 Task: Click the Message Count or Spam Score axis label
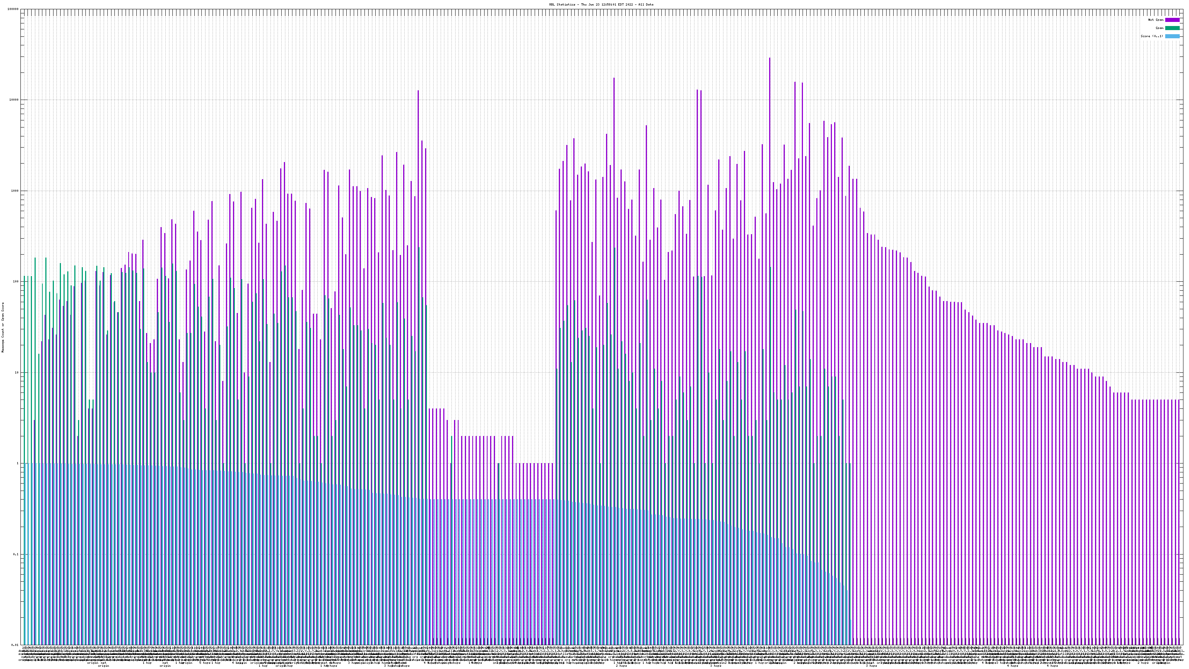[3, 327]
